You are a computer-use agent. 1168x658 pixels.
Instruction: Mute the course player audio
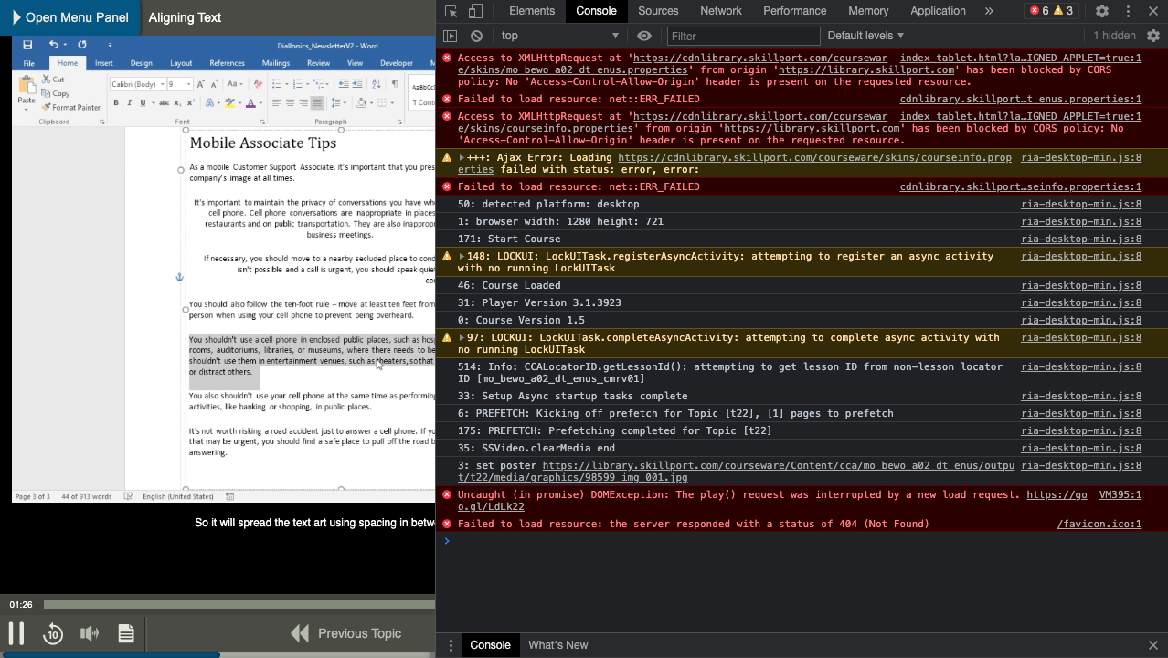[x=90, y=633]
